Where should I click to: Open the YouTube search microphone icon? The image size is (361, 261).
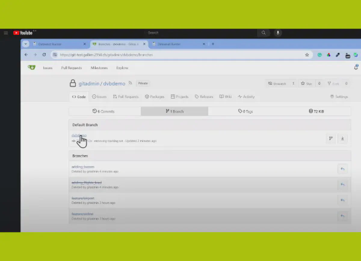coord(278,33)
